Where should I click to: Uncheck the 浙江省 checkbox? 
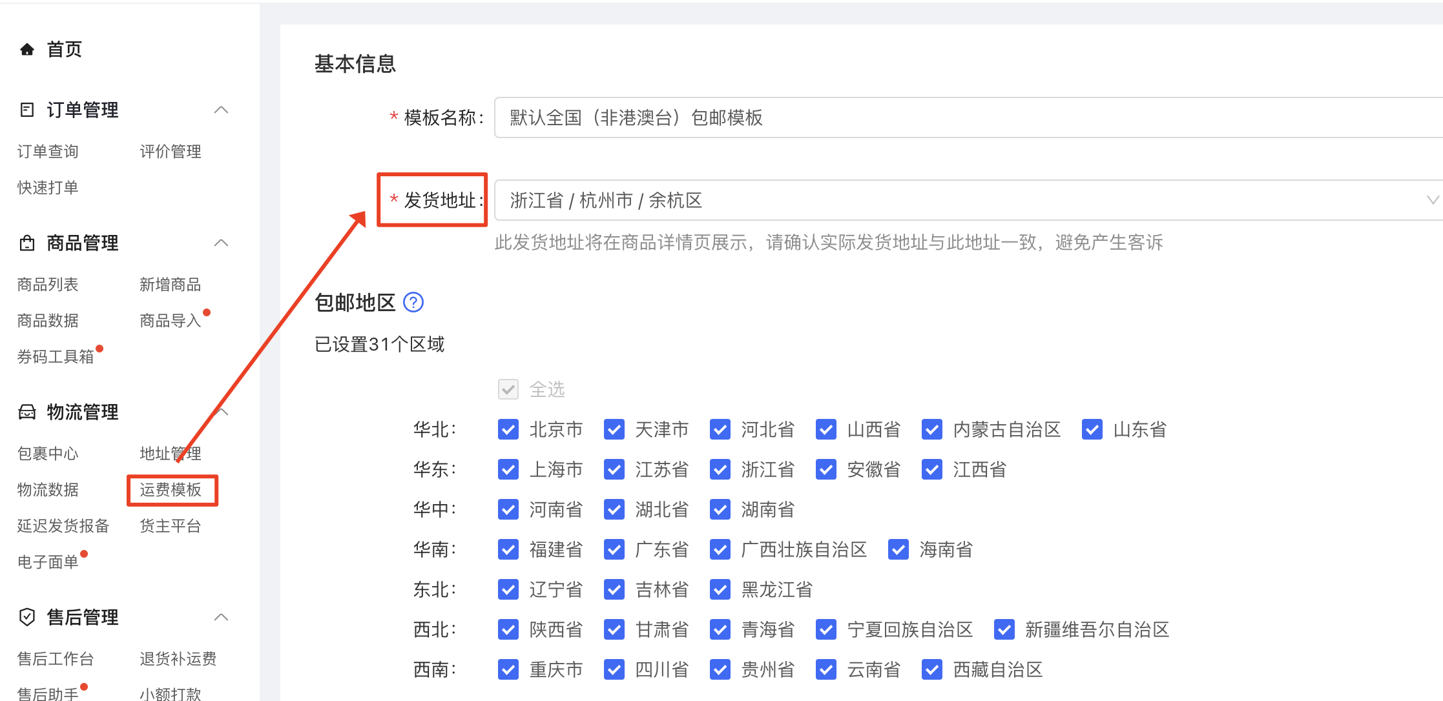tap(720, 469)
